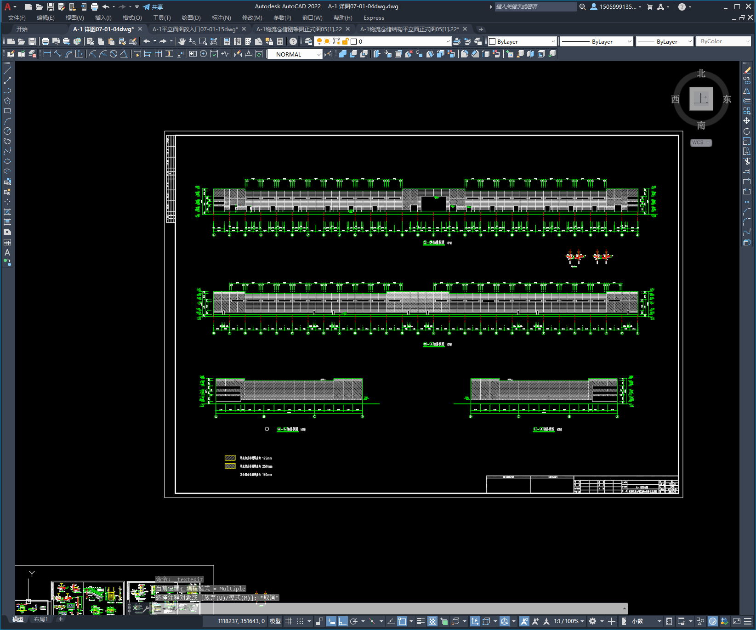The width and height of the screenshot is (756, 630).
Task: Switch to the 开始 start tab
Action: coord(22,29)
